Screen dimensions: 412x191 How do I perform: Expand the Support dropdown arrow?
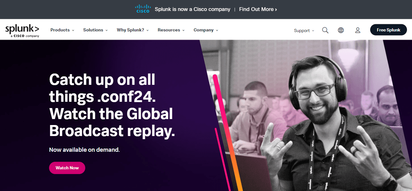[313, 31]
